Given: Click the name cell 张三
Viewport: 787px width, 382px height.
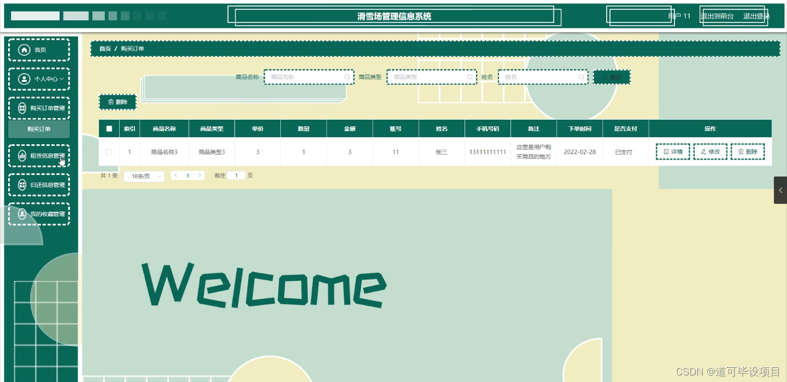Looking at the screenshot, I should pos(441,152).
